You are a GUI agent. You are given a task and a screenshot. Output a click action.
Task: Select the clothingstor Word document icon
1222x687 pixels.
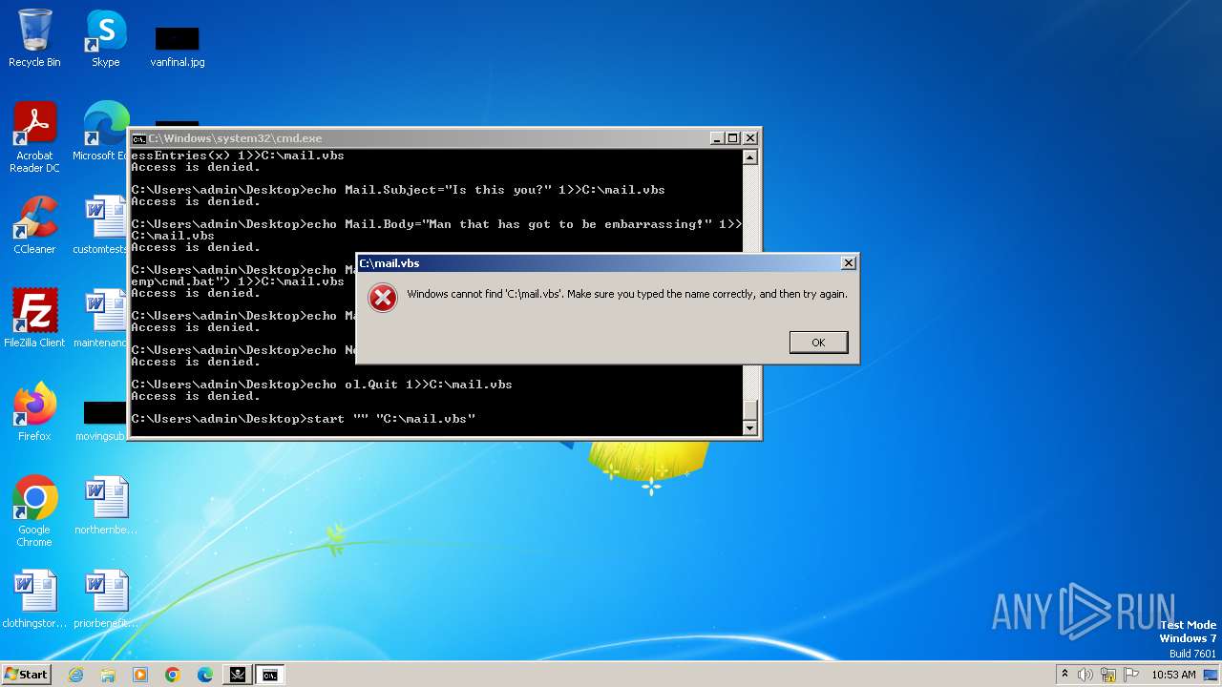coord(34,599)
